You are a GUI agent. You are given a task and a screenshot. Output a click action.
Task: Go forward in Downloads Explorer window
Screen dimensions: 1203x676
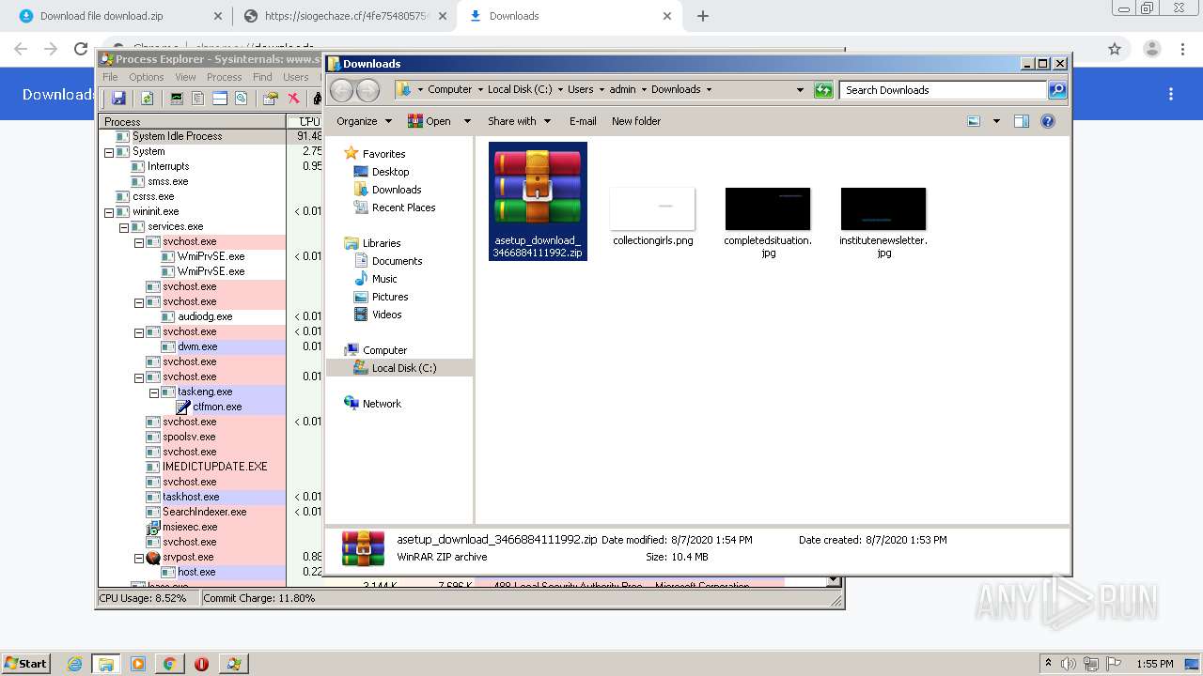(x=367, y=90)
